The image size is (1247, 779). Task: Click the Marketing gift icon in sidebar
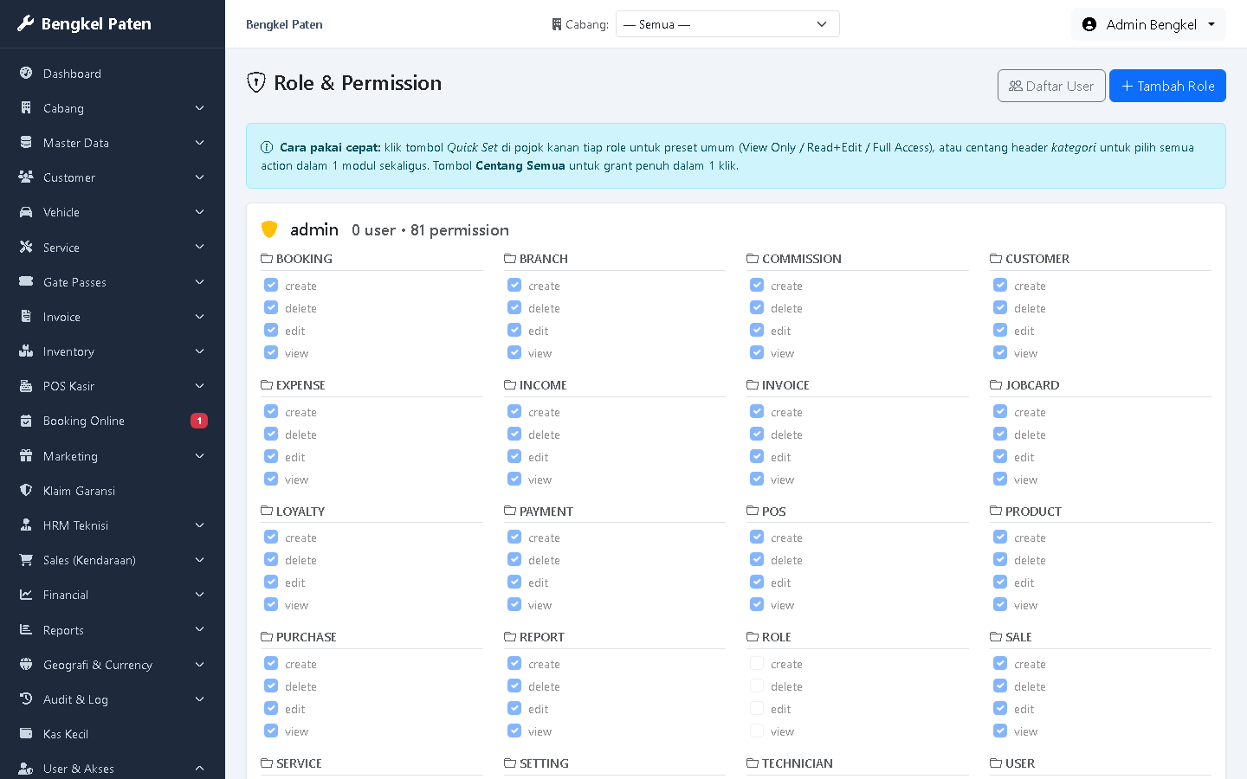(x=26, y=456)
